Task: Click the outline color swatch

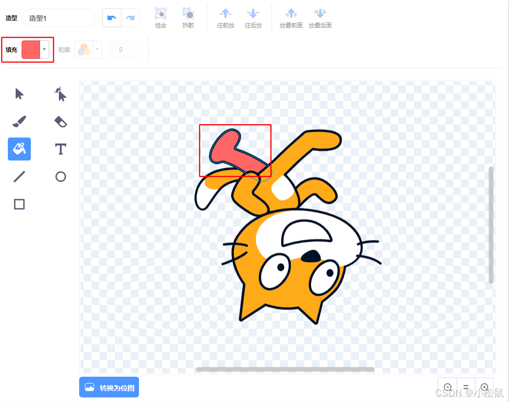Action: tap(84, 50)
